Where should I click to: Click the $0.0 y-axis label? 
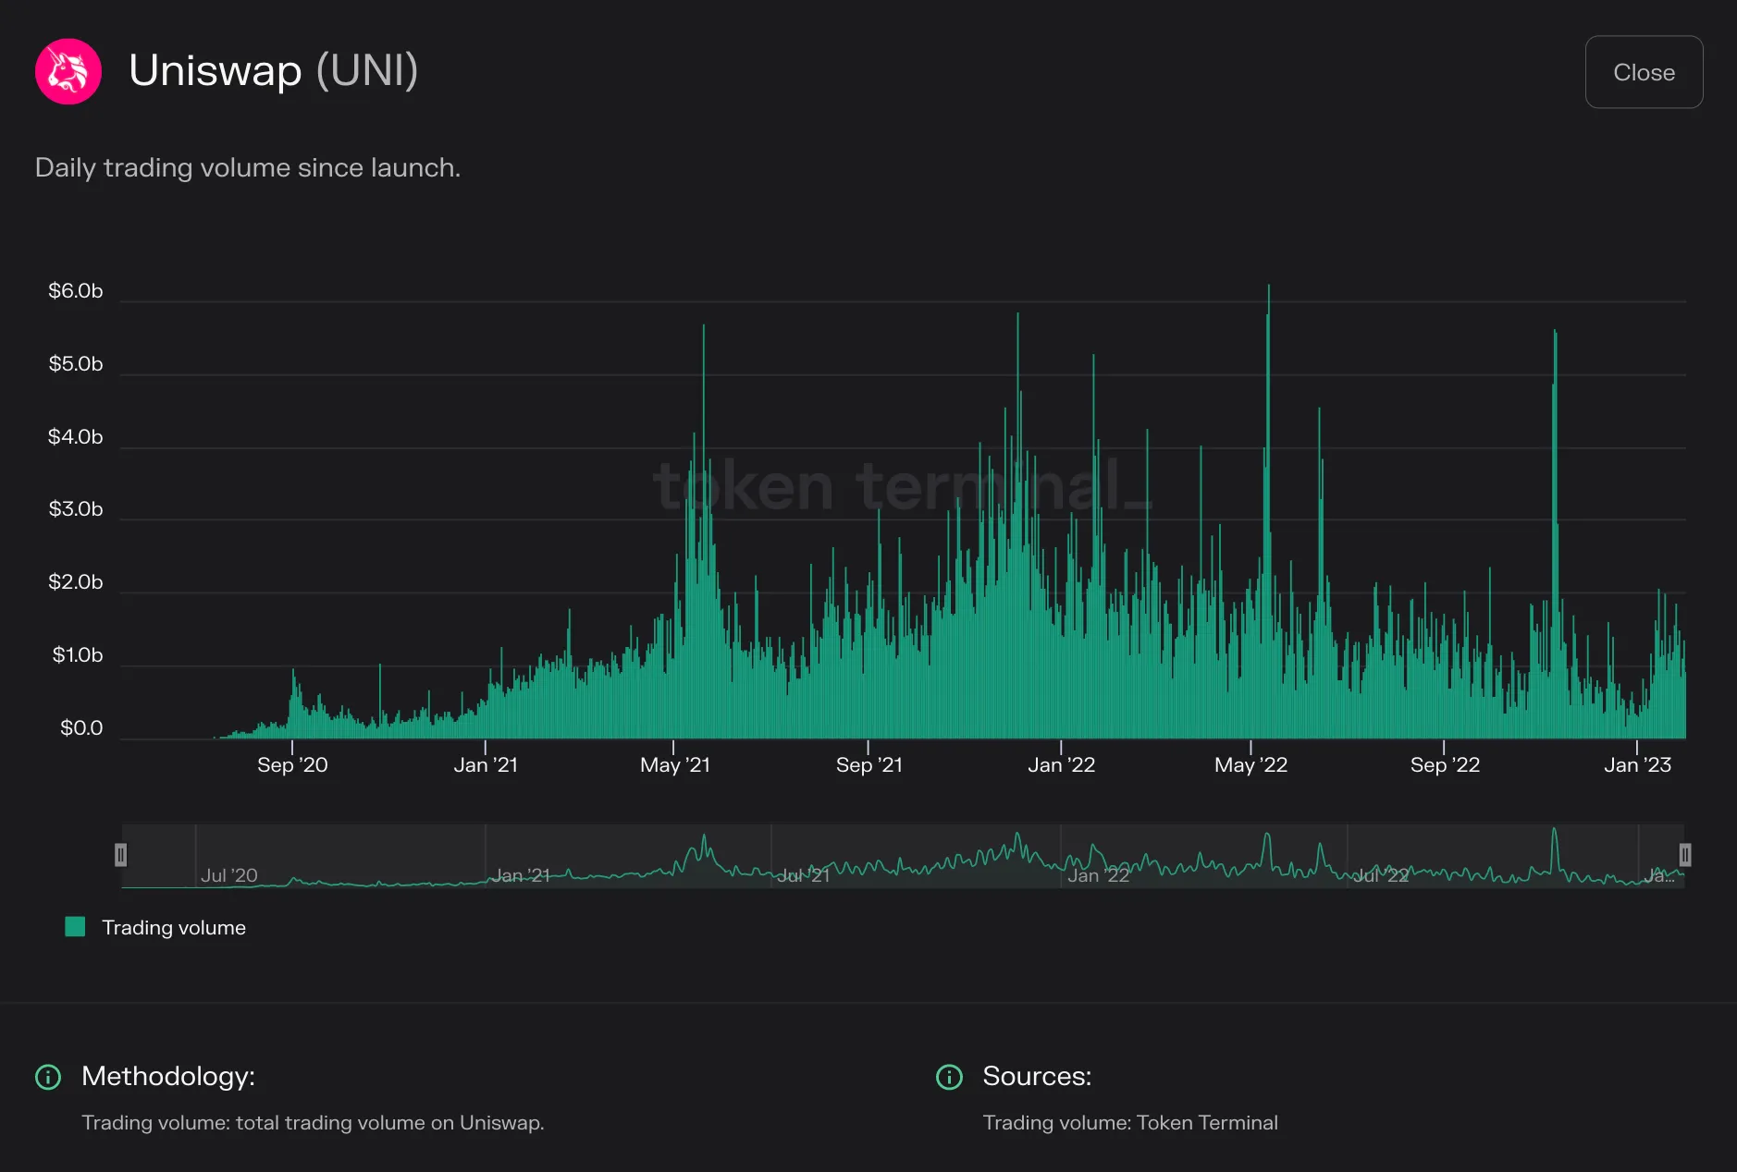pos(81,728)
